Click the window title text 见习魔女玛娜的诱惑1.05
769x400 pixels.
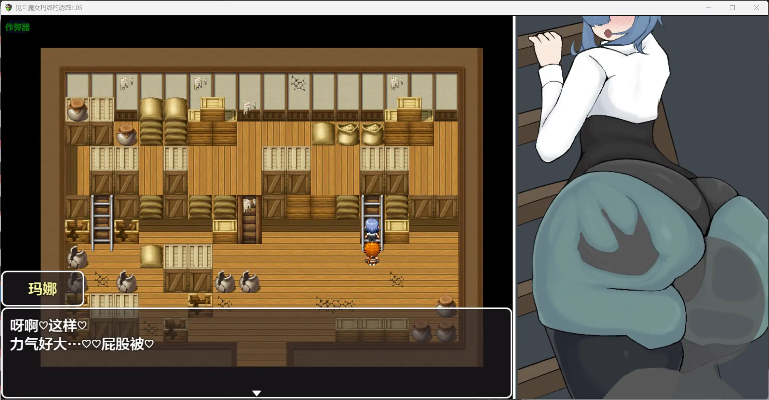(49, 8)
